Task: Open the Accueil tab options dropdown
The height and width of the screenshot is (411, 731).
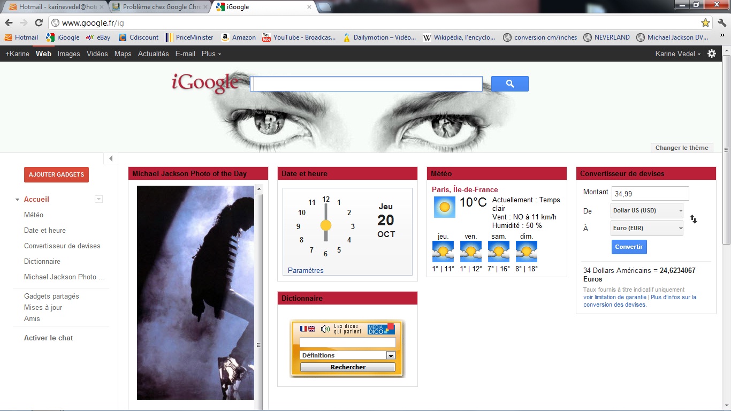Action: [98, 199]
